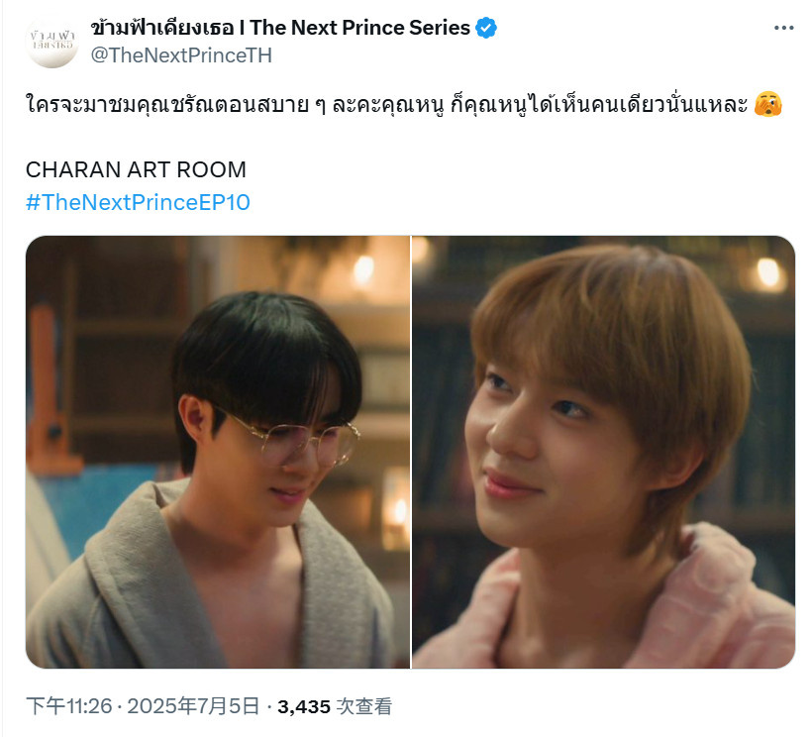Click the divider between the two photos
The width and height of the screenshot is (812, 737).
tap(411, 452)
